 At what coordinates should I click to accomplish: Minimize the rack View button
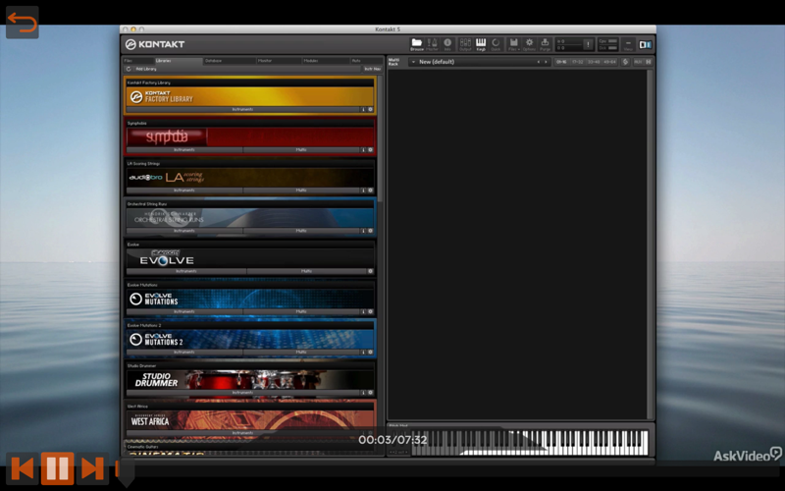click(628, 44)
